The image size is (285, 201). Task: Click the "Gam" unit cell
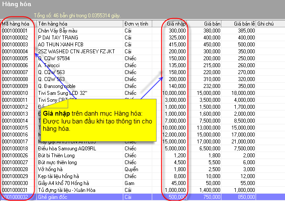[x=129, y=183]
